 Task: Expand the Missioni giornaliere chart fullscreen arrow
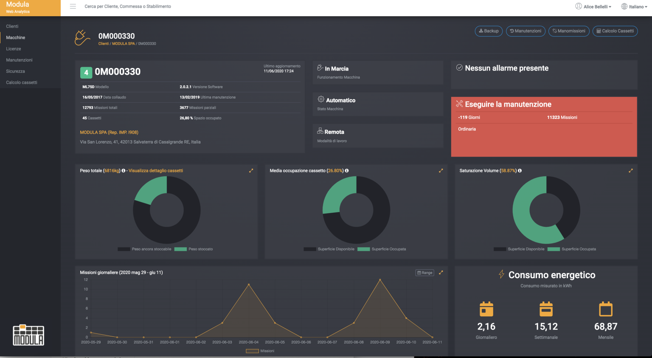[441, 273]
